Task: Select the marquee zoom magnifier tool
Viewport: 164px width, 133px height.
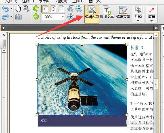Action: [71, 9]
